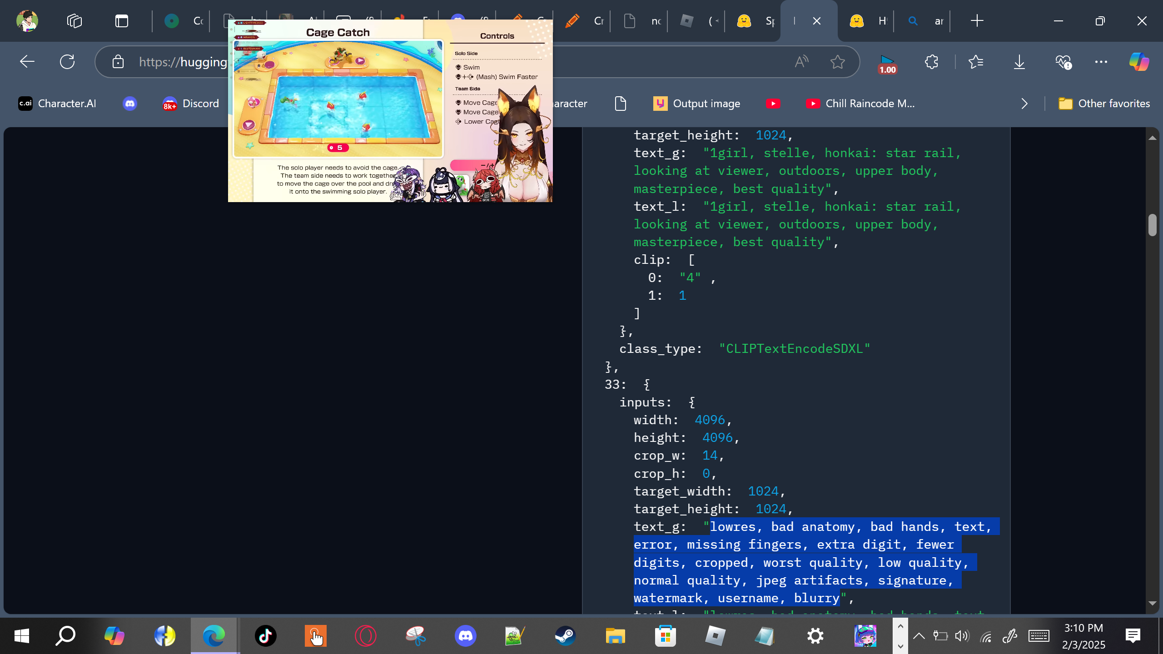Image resolution: width=1163 pixels, height=654 pixels.
Task: Switch to the search 'ar' tab
Action: click(x=923, y=21)
